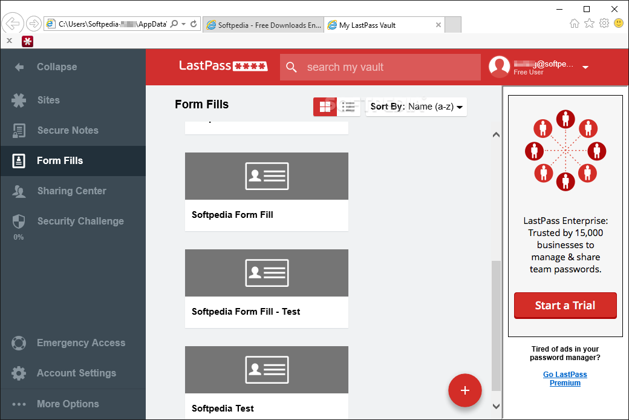
Task: Click the Collapse arrow icon in sidebar
Action: (19, 67)
